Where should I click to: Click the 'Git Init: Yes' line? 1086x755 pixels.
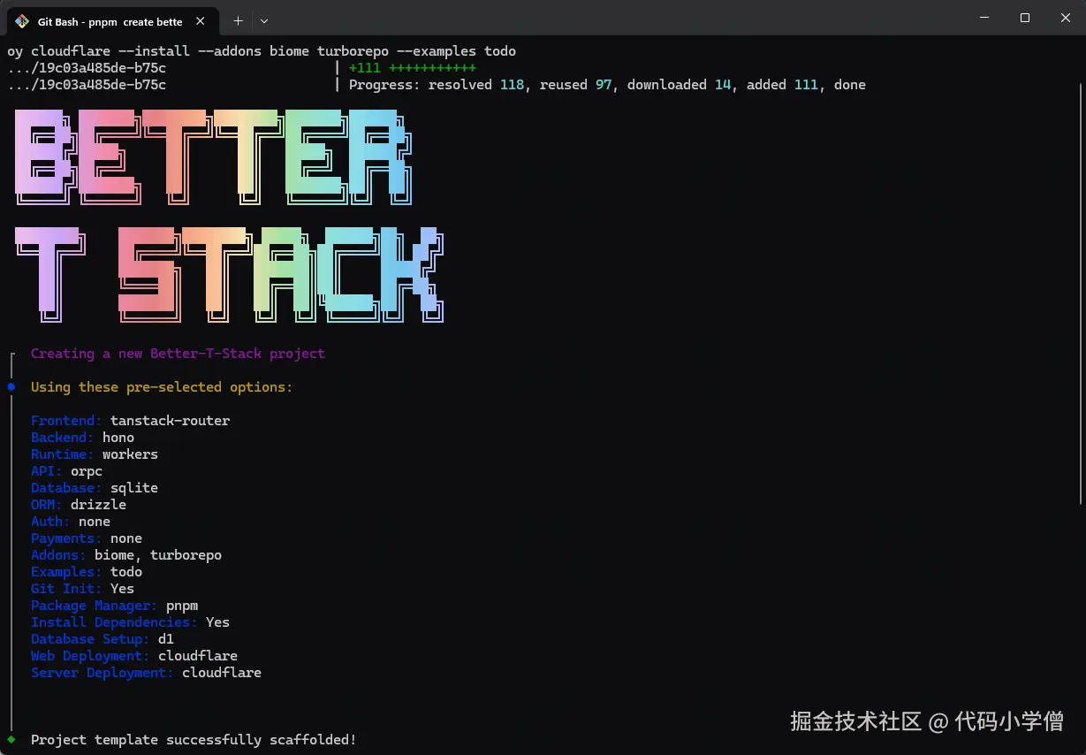point(82,589)
